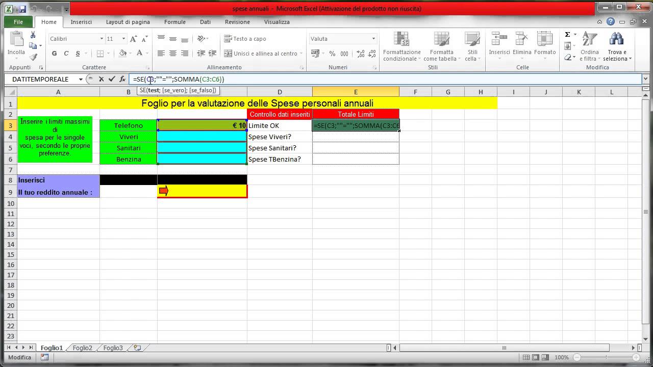653x367 pixels.
Task: Click the decrease decimal places icon
Action: (x=372, y=54)
